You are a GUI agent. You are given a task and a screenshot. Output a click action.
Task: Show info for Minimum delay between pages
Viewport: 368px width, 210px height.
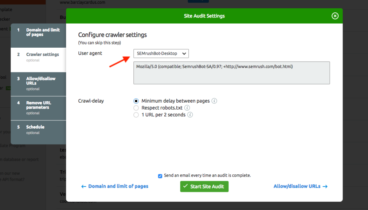click(214, 101)
